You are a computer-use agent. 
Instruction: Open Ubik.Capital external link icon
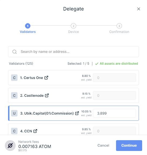tap(77, 113)
